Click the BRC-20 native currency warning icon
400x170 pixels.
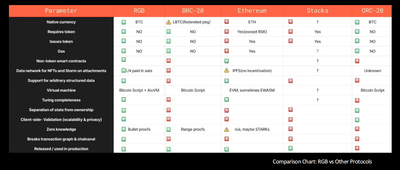coord(169,22)
